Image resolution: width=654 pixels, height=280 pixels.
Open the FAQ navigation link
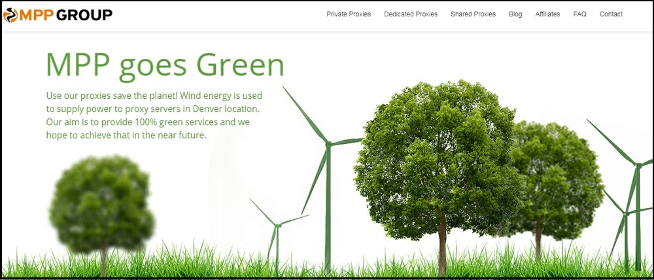[579, 14]
